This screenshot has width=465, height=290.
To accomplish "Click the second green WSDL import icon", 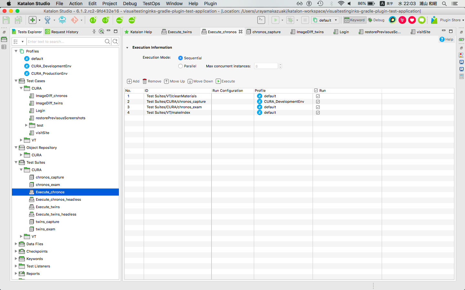I will click(132, 20).
